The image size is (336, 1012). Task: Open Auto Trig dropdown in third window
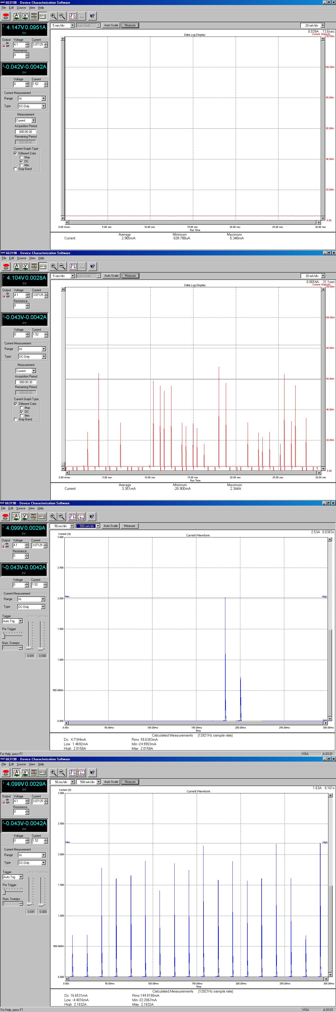click(21, 621)
